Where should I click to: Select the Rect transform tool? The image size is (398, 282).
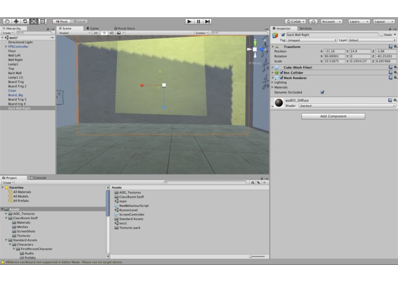pos(42,22)
